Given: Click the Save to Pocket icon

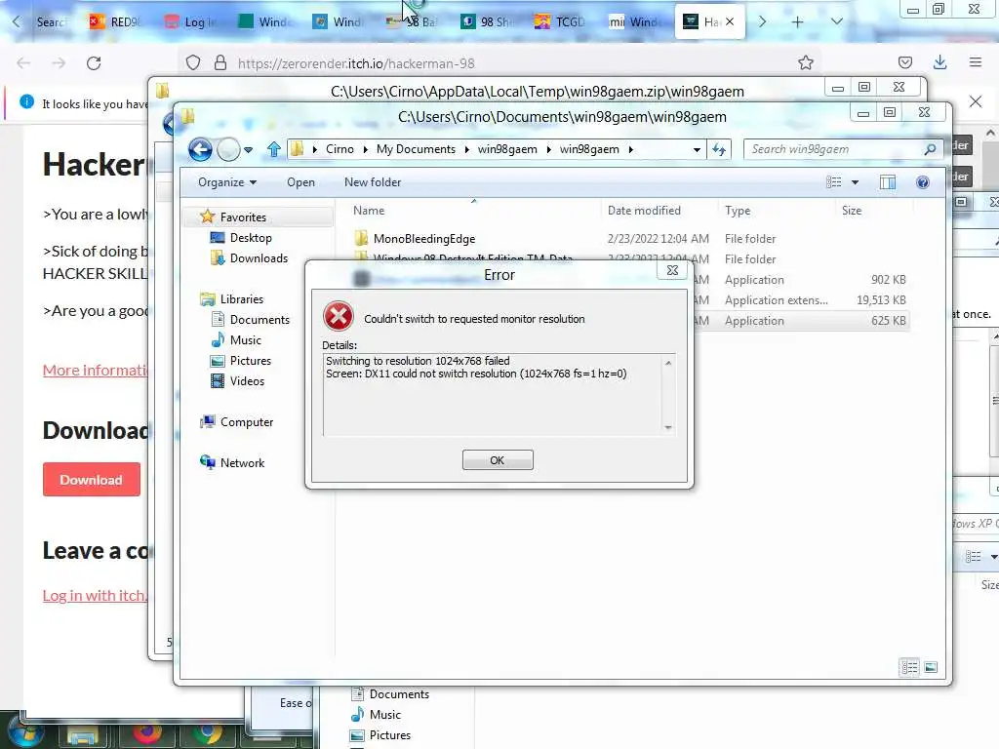Looking at the screenshot, I should coord(904,62).
